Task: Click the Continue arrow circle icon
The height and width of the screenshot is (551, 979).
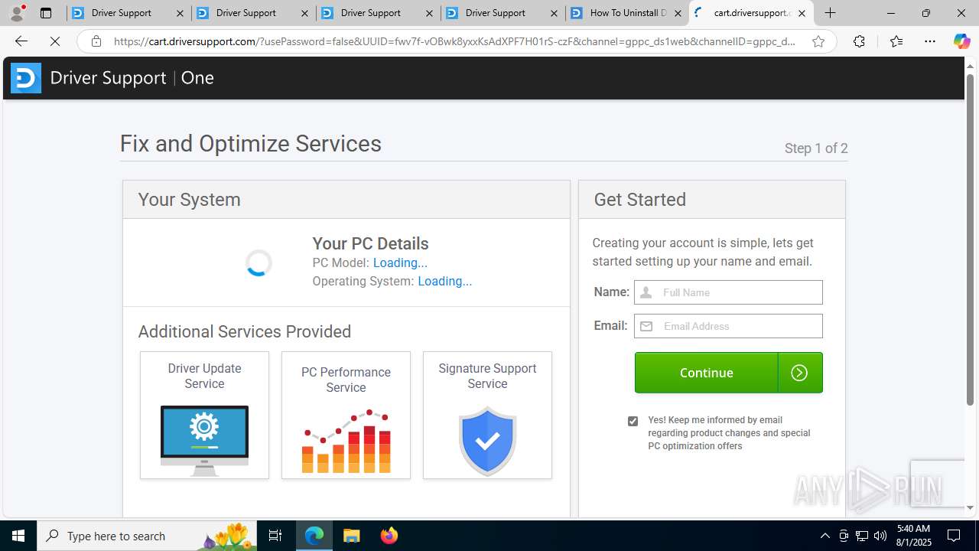Action: [x=799, y=373]
